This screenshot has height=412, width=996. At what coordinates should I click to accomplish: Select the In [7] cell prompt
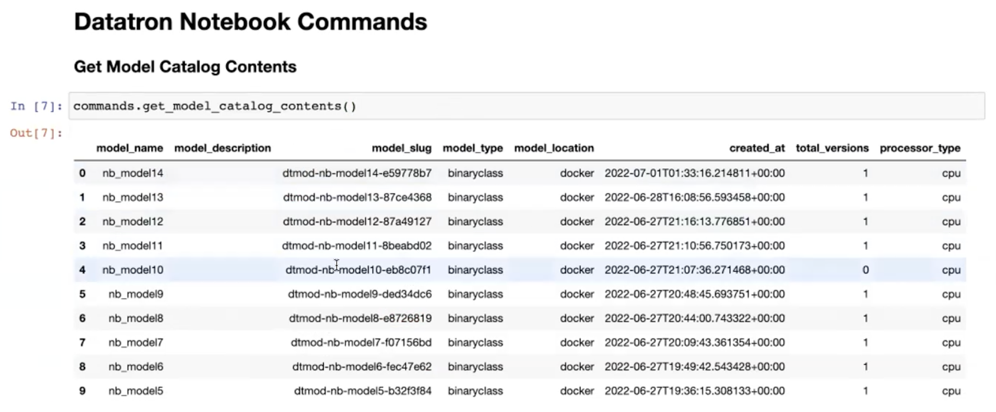[x=36, y=106]
